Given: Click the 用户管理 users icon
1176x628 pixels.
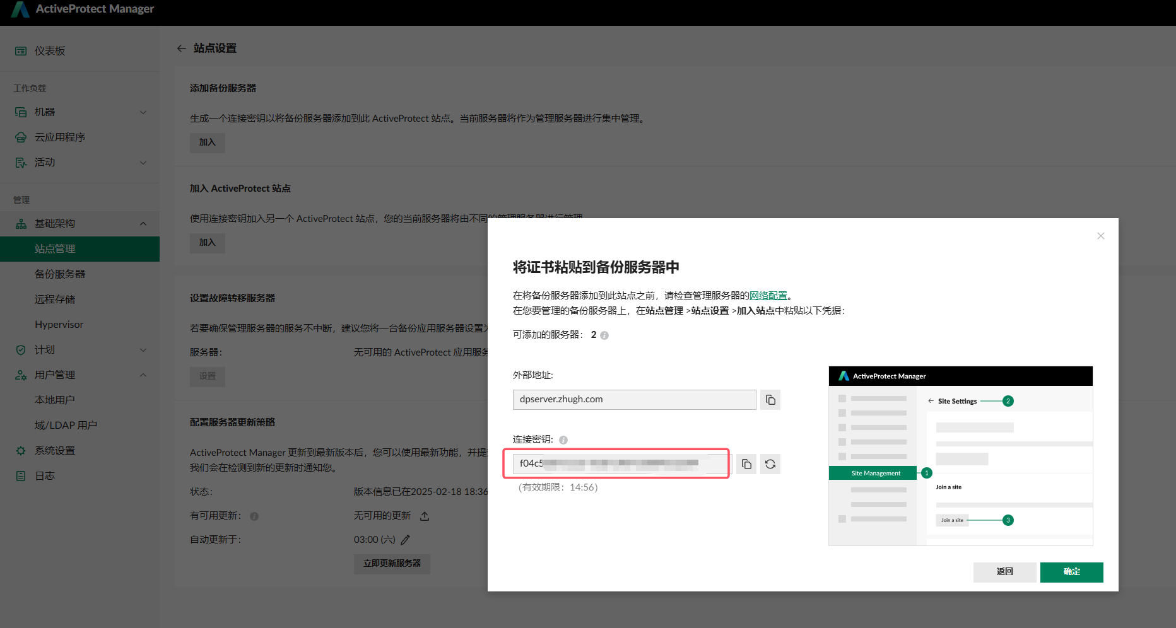Looking at the screenshot, I should tap(21, 375).
